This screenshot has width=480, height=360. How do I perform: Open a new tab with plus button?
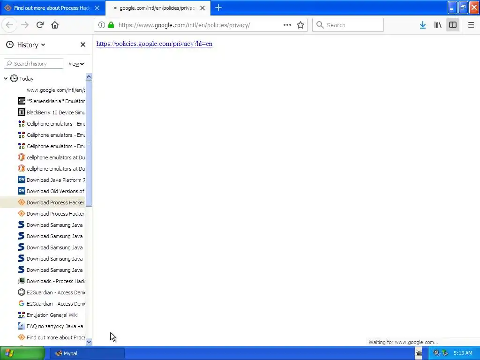[218, 8]
